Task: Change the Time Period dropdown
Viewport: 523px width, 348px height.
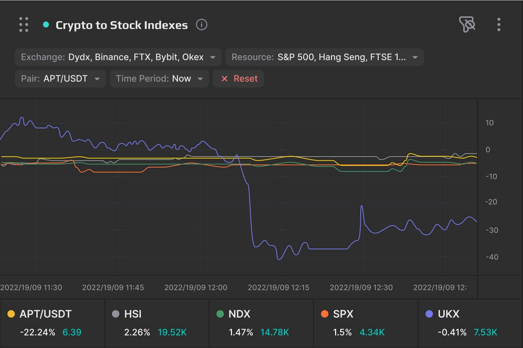Action: pyautogui.click(x=159, y=79)
